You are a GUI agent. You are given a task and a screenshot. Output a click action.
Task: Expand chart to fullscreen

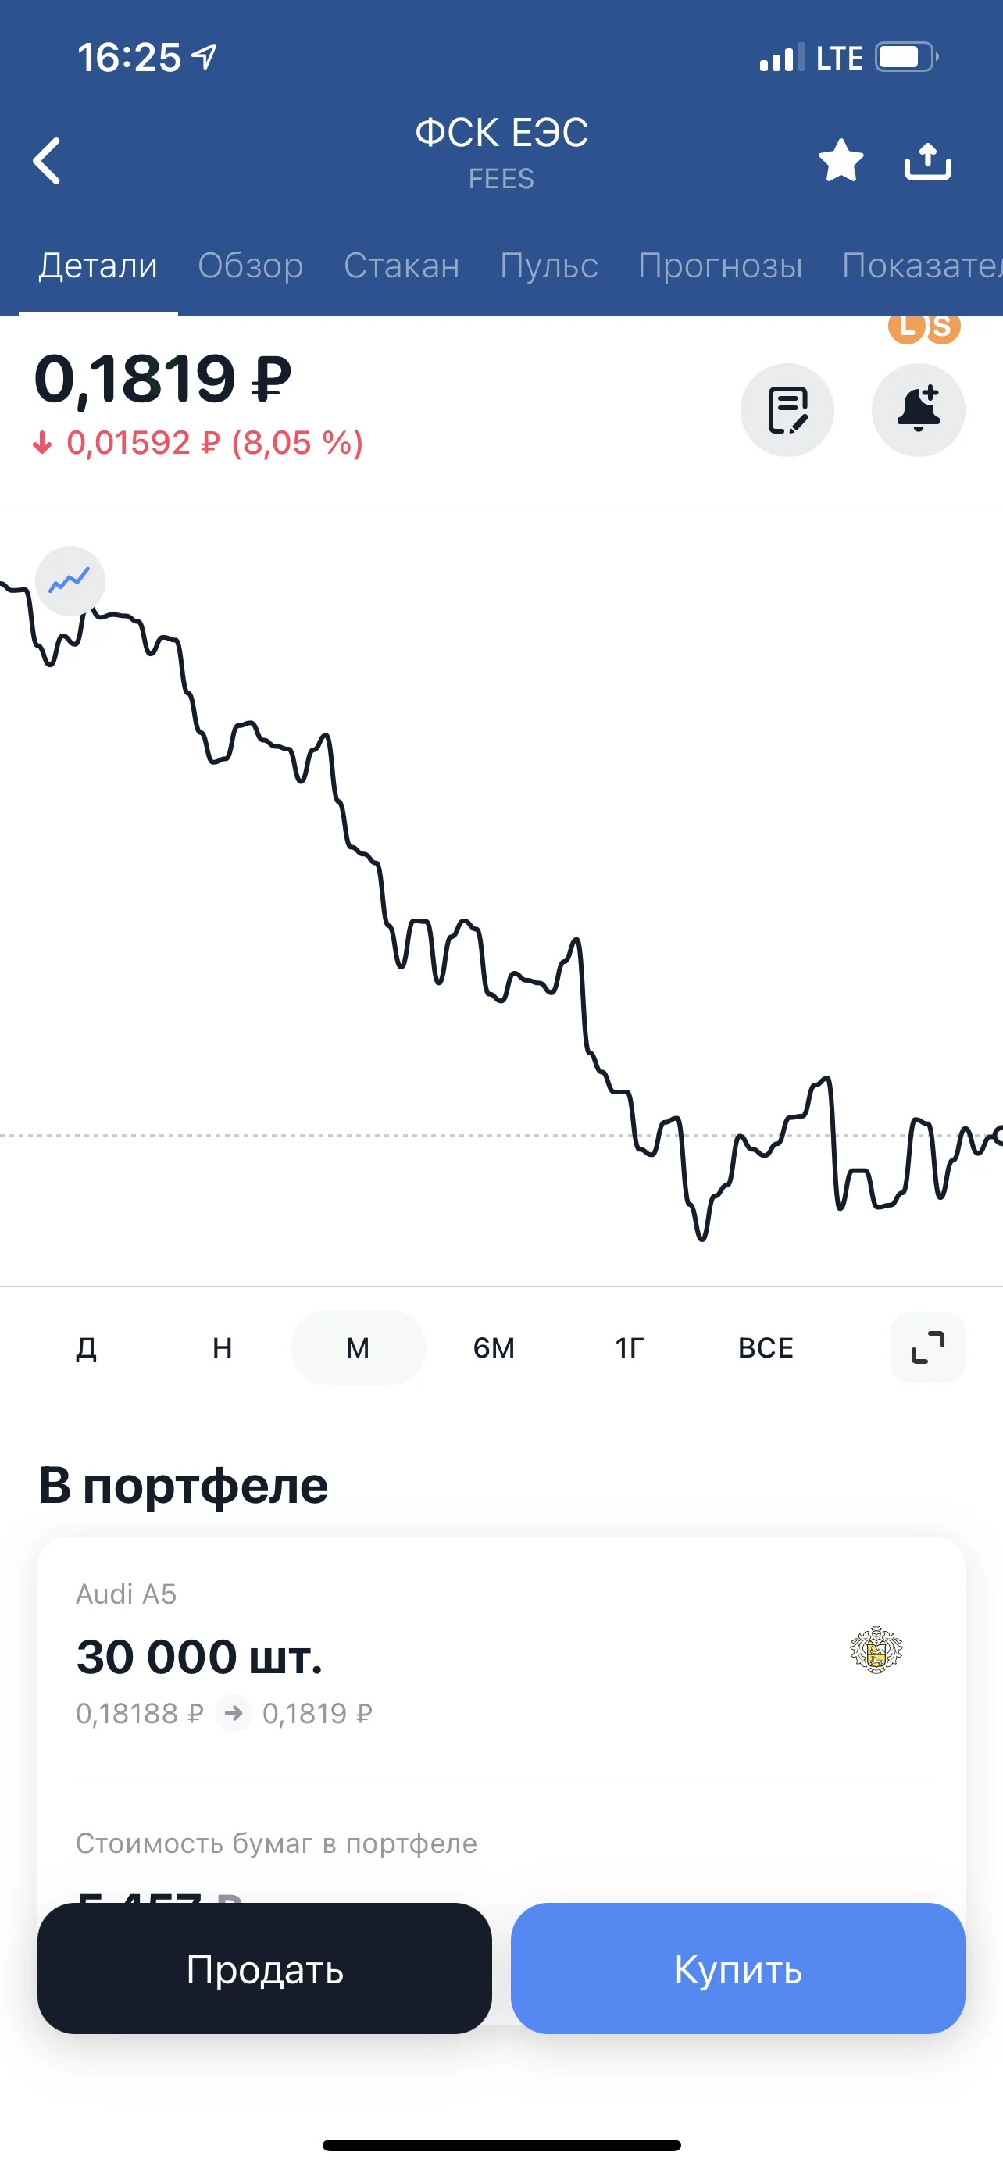tap(927, 1347)
